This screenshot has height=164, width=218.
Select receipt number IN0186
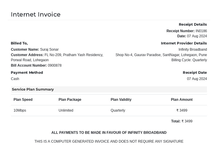click(201, 31)
